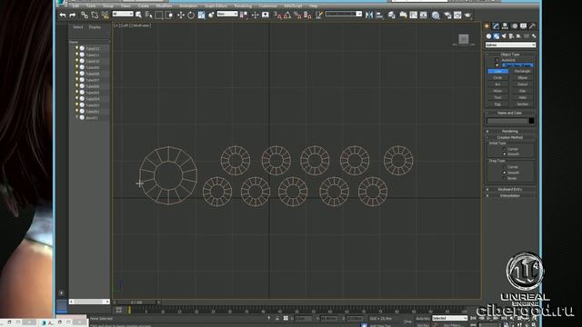This screenshot has width=582, height=327.
Task: Open the Utilities hammer panel icon
Action: 532,26
